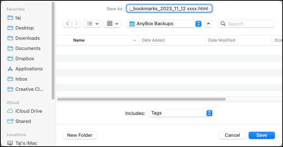Click the Save As filename field
The width and height of the screenshot is (283, 147).
pyautogui.click(x=169, y=8)
